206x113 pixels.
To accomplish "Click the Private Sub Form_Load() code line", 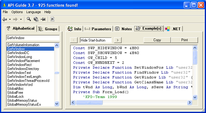I will (x=101, y=92).
